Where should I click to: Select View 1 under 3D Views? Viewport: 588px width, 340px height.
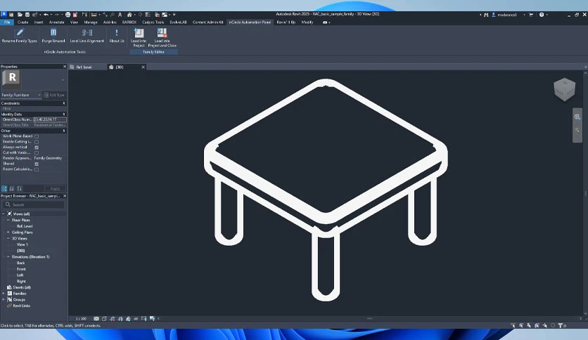[x=22, y=244]
